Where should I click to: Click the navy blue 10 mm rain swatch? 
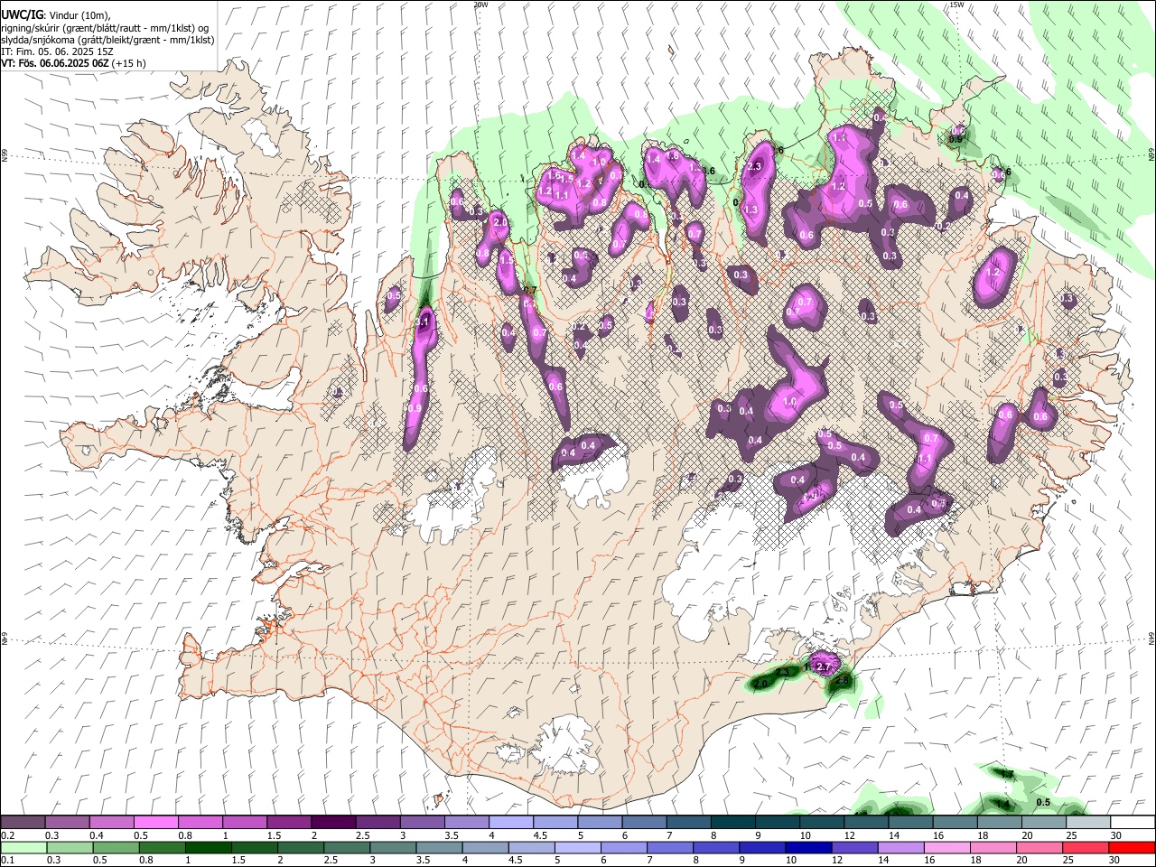point(807,848)
